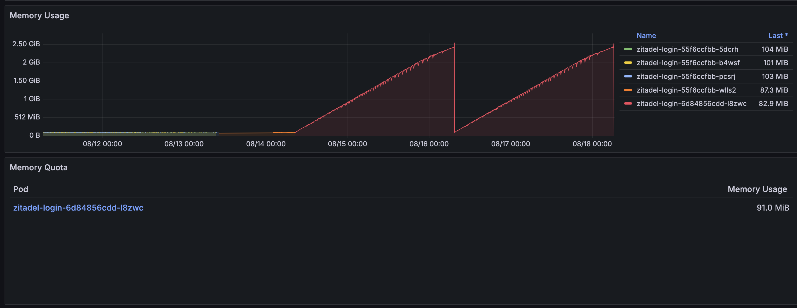Toggle series zitadel-login-55f6ccfbb-wlls2 in legend
797x308 pixels.
(x=686, y=90)
